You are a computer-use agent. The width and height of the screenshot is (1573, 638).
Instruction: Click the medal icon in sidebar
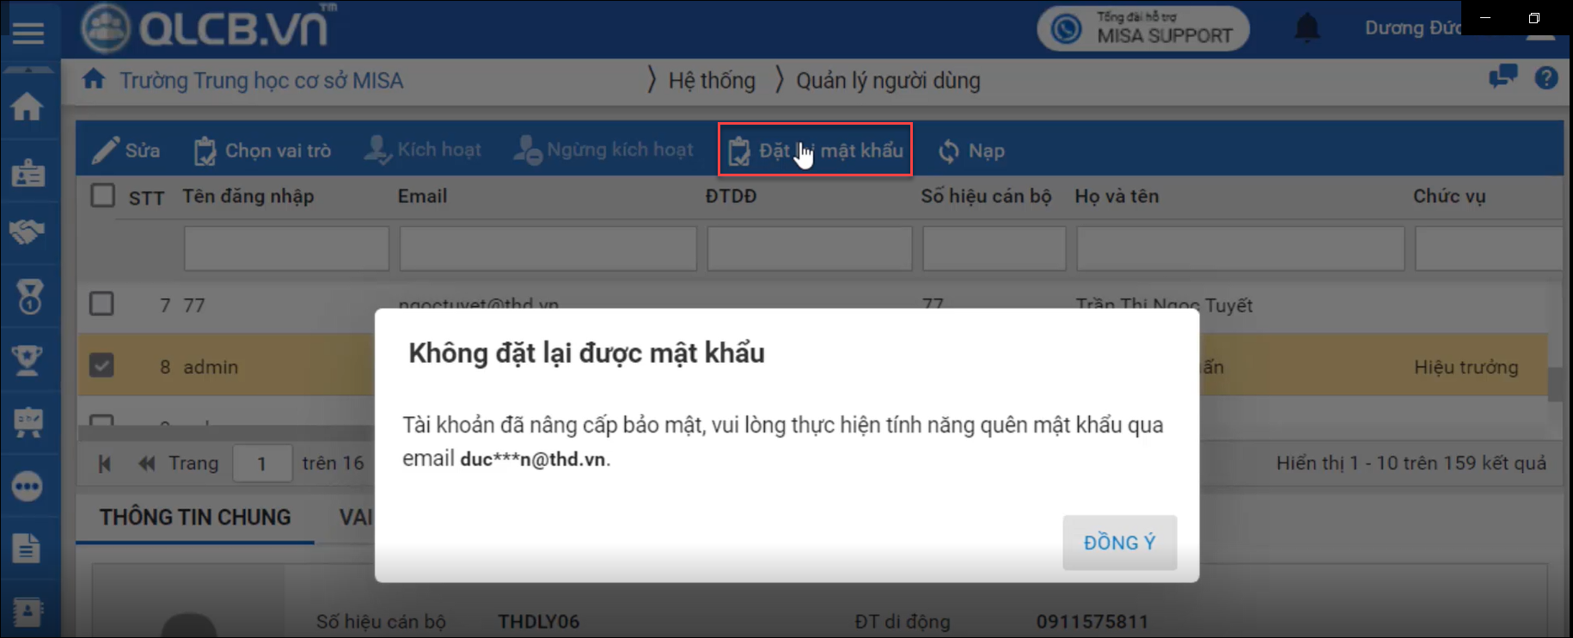tap(28, 297)
